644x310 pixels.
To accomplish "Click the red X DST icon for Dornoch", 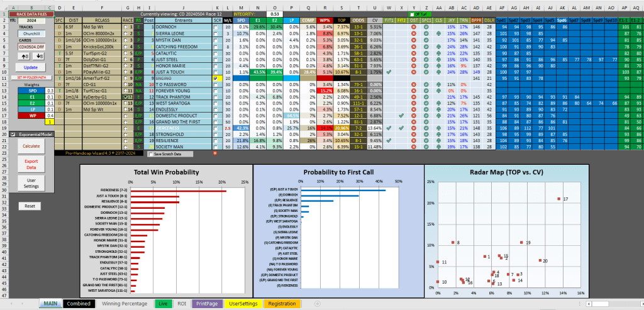I will pos(414,27).
